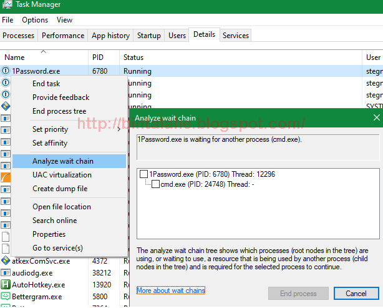Click the audiodg.exe process icon
Screen dimensions: 383x308
6,272
